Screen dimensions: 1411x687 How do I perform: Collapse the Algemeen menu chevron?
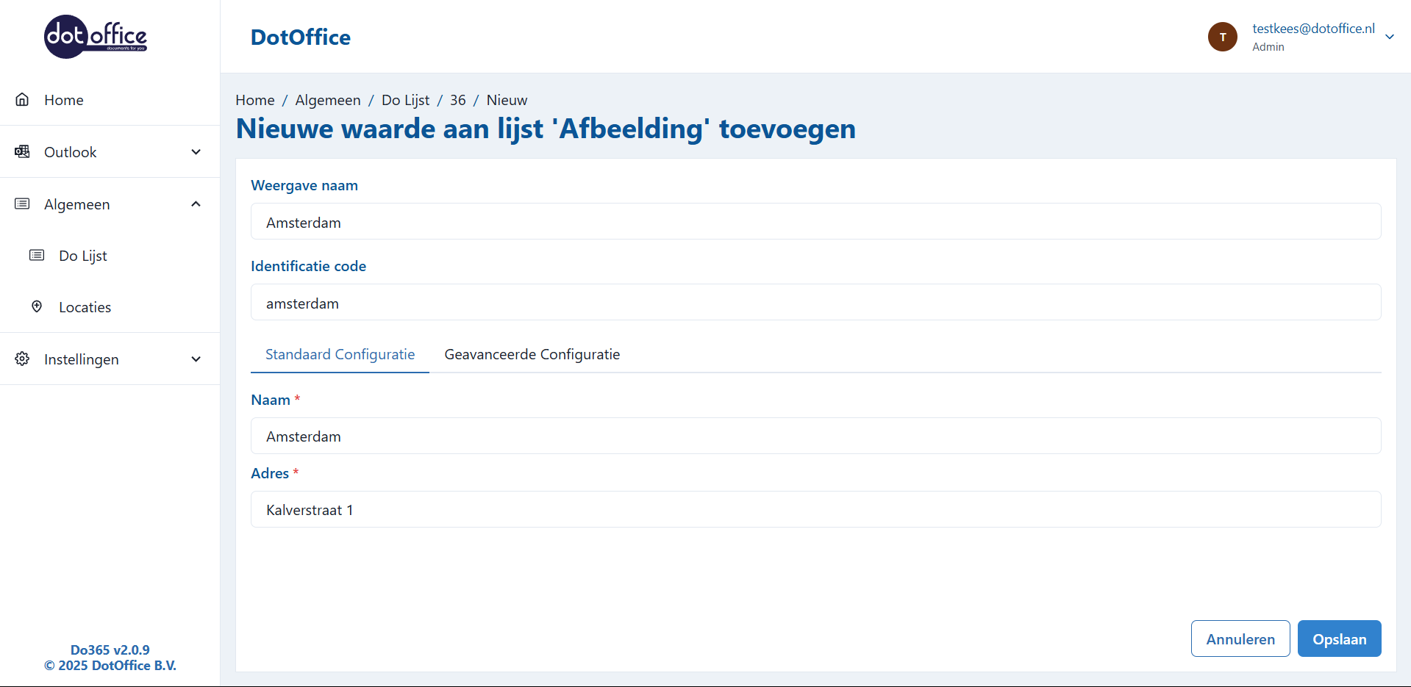(196, 204)
